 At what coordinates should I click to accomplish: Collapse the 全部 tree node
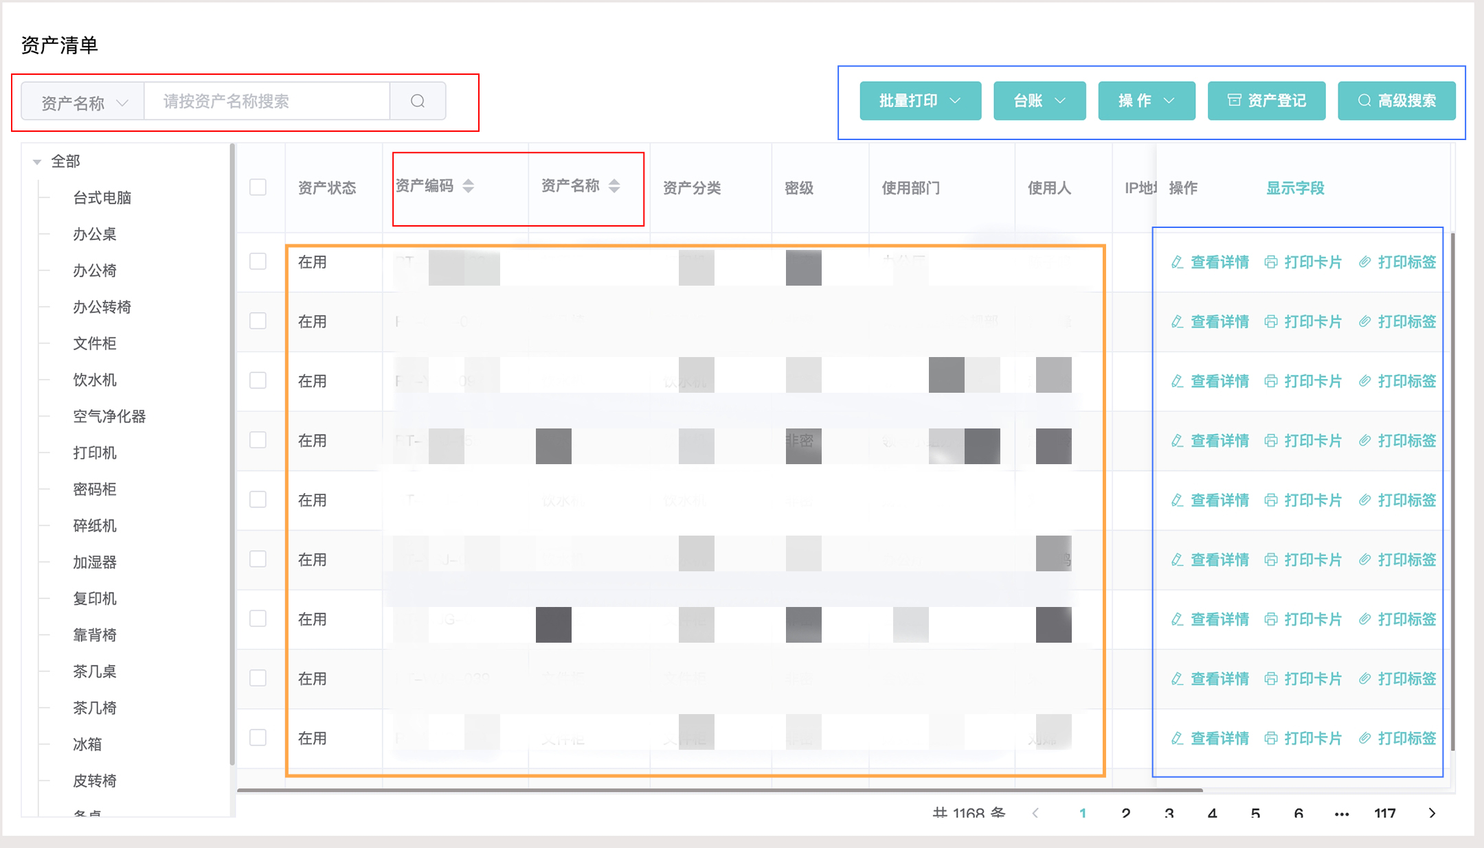click(37, 162)
